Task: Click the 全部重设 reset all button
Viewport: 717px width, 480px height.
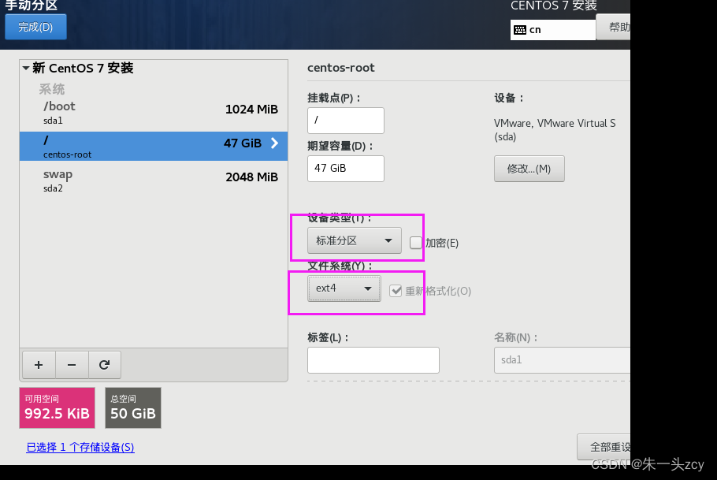Action: click(x=604, y=447)
